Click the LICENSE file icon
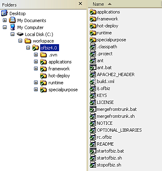The height and width of the screenshot is (171, 162). [x=93, y=102]
